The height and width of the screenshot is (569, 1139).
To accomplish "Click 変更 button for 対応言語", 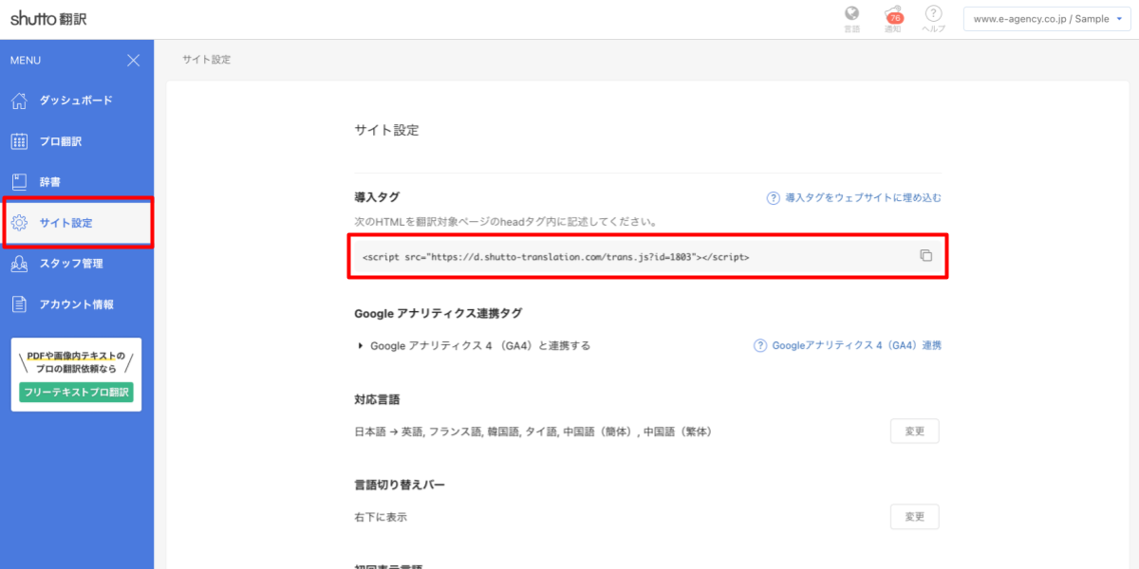I will pyautogui.click(x=914, y=431).
